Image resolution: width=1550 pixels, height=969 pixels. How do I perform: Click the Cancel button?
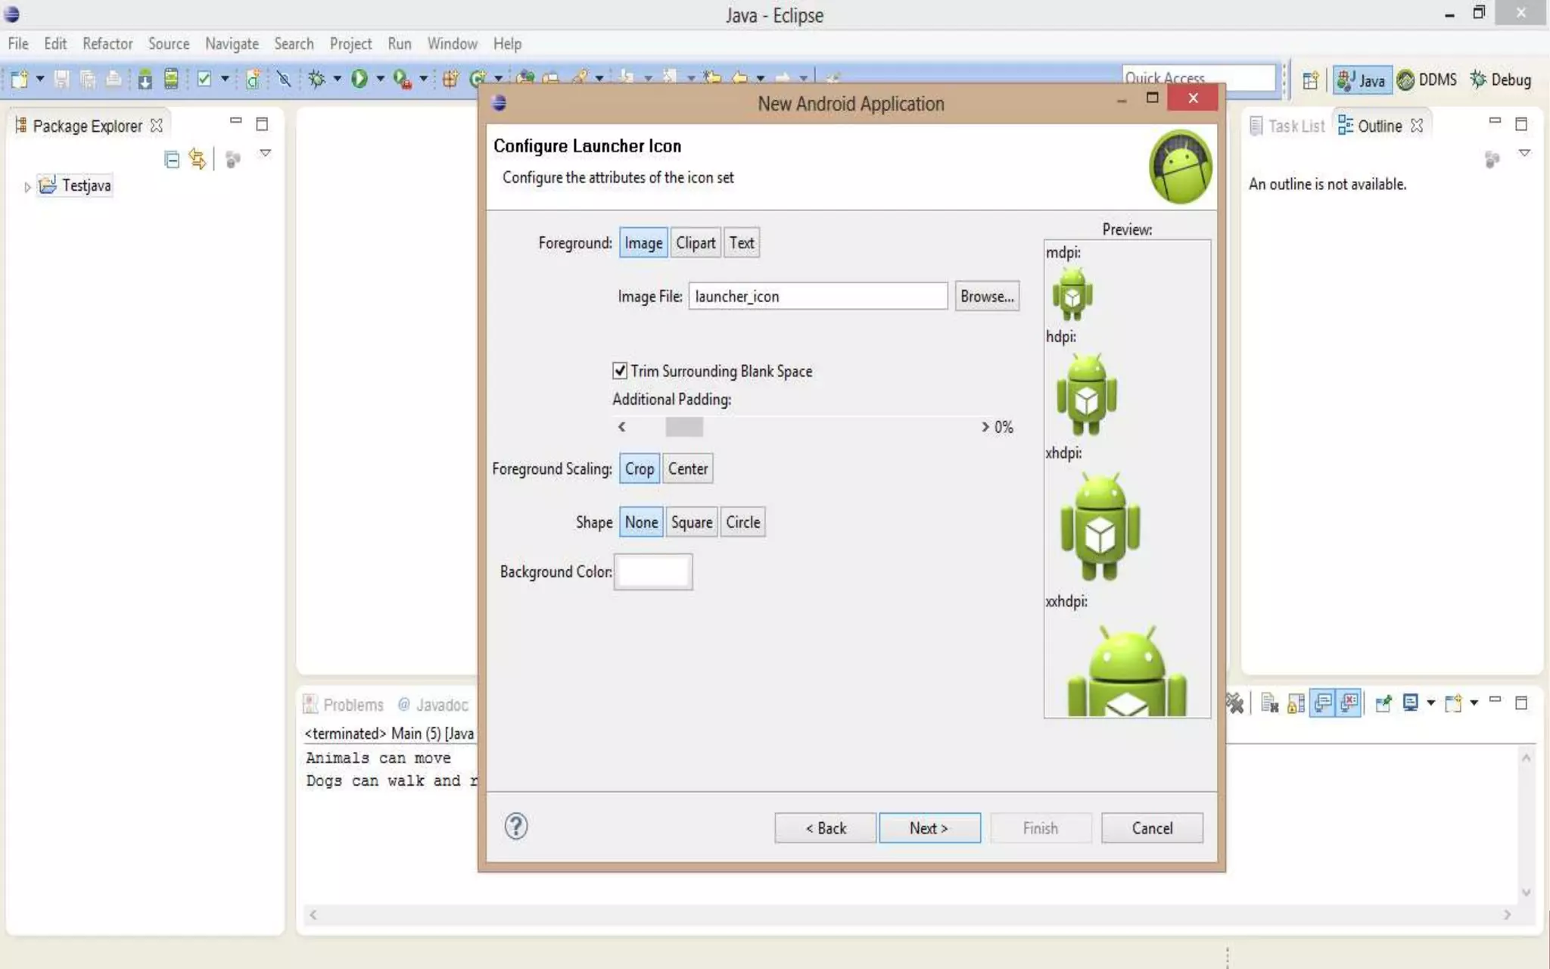coord(1152,828)
